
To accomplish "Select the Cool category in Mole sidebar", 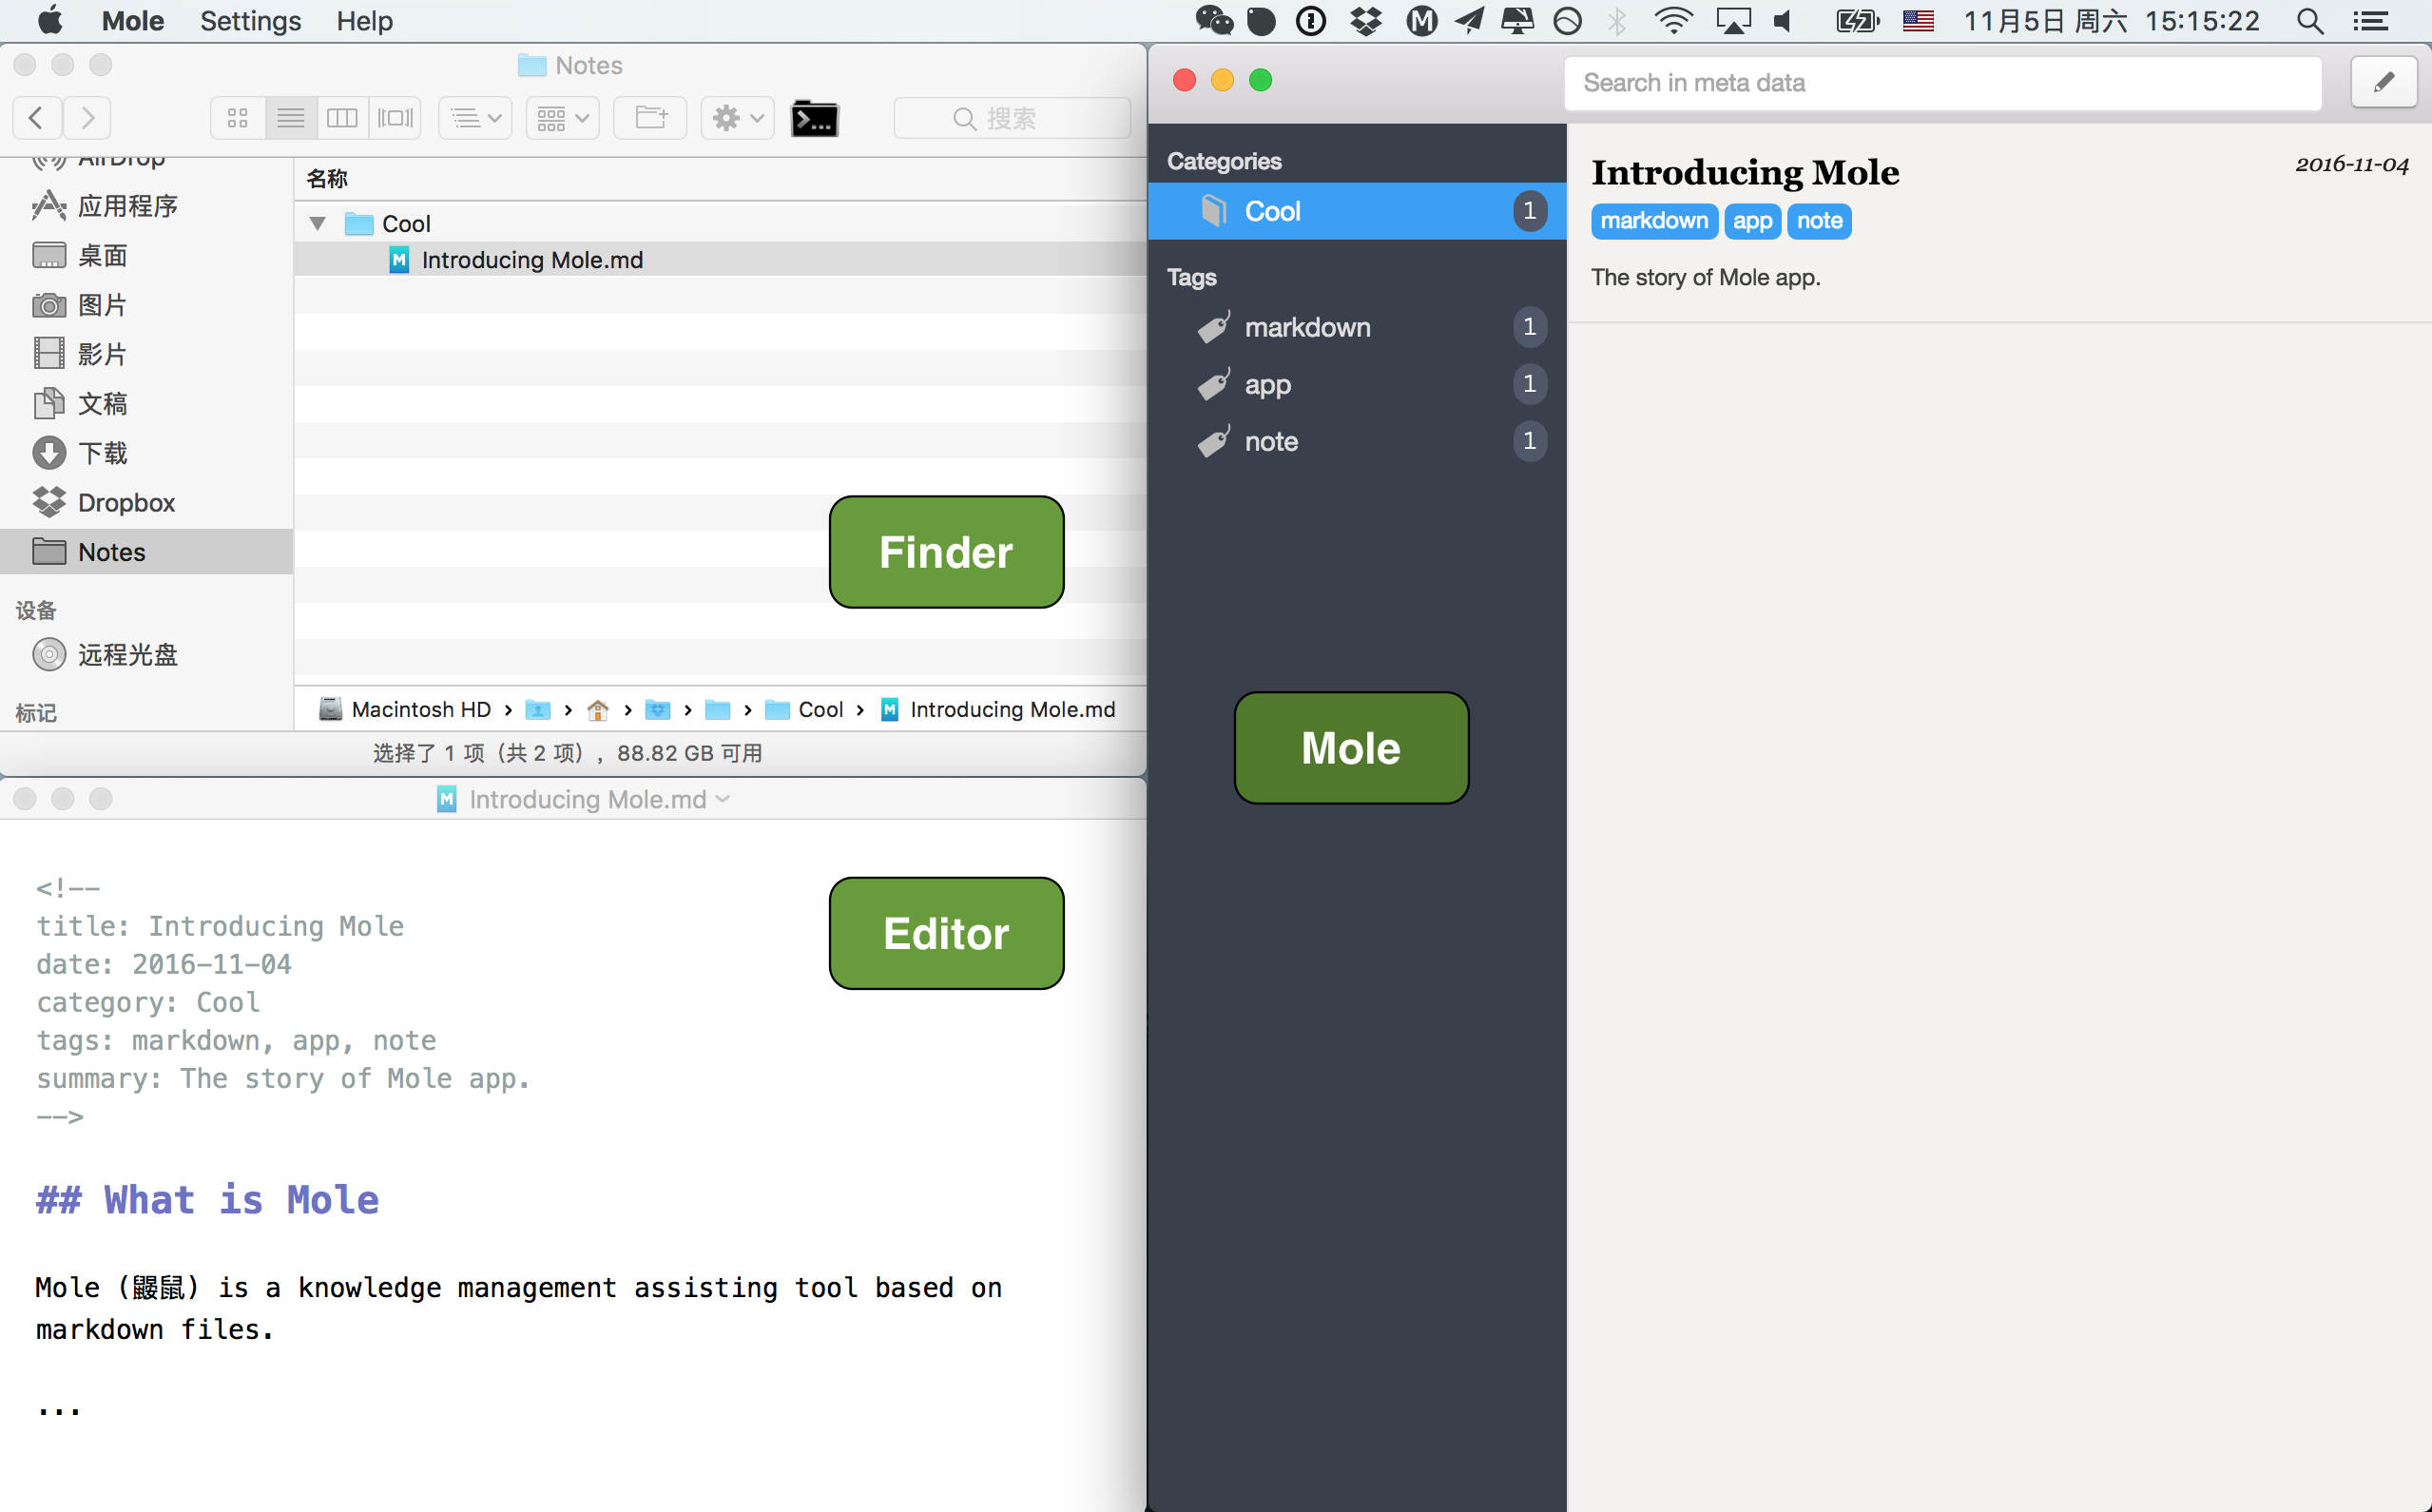I will point(1271,211).
